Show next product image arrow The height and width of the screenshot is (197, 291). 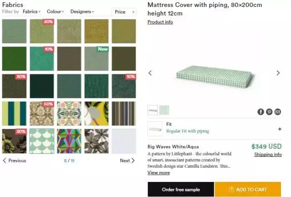pos(278,73)
